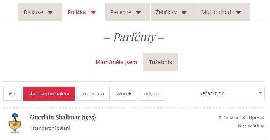270x140 pixels.
Task: Click the arrow icon on Žebříčky tab
Action: click(184, 12)
